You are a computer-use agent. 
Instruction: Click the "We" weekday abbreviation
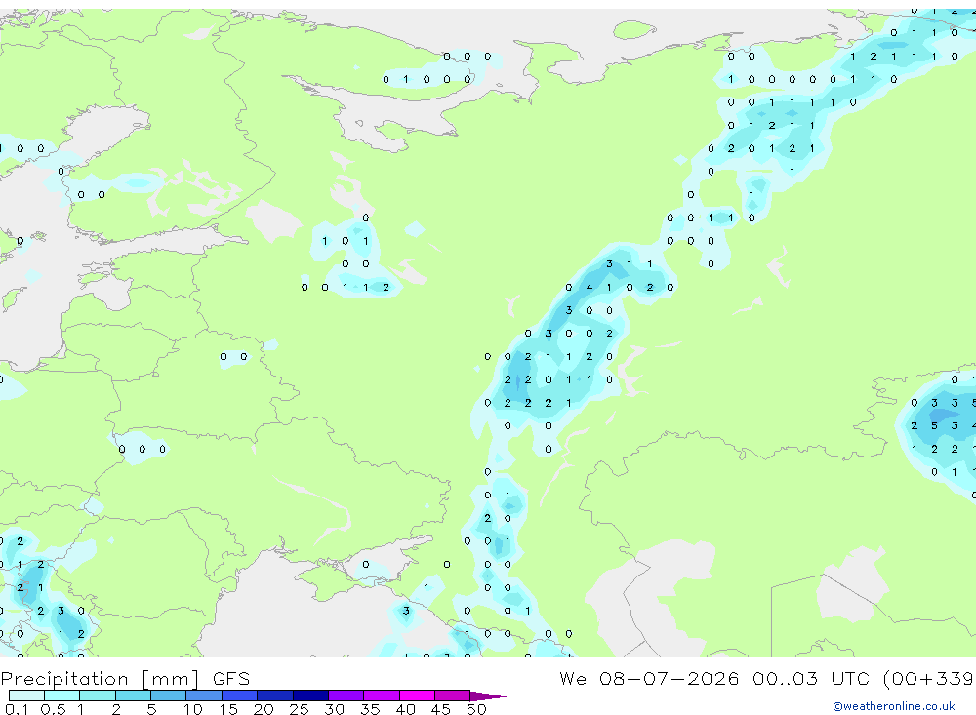point(573,678)
